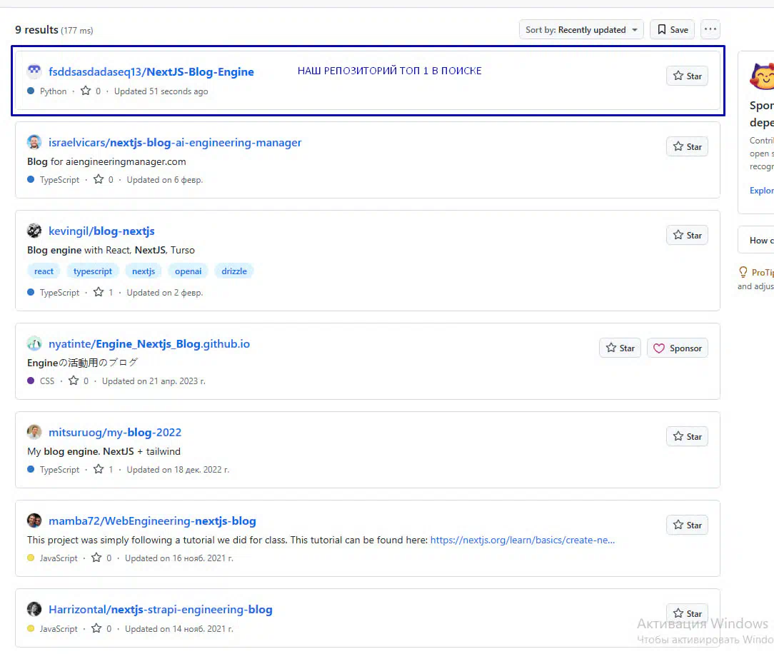Click the mamba72 owner avatar
The height and width of the screenshot is (654, 774).
[34, 520]
